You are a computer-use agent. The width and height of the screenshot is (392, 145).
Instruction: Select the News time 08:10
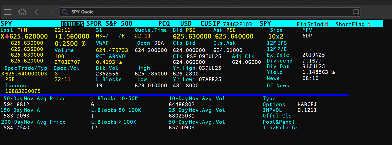pos(310,78)
